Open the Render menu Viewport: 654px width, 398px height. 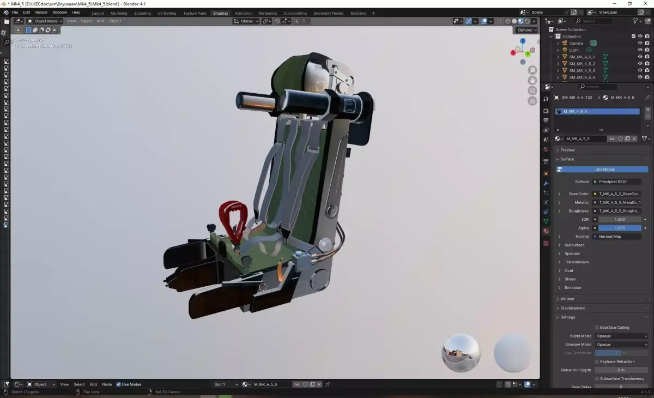point(41,12)
